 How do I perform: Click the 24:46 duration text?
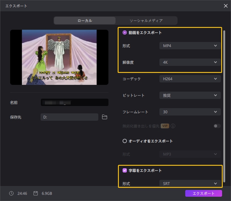click(x=22, y=193)
